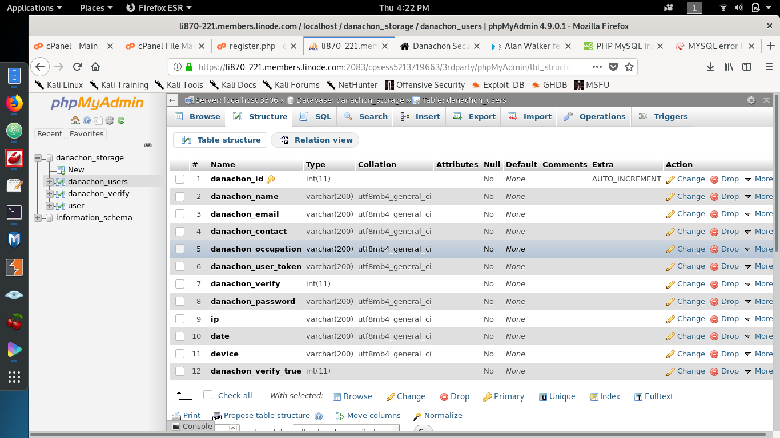This screenshot has height=438, width=780.
Task: Click the Firefox reload page button
Action: pos(77,67)
